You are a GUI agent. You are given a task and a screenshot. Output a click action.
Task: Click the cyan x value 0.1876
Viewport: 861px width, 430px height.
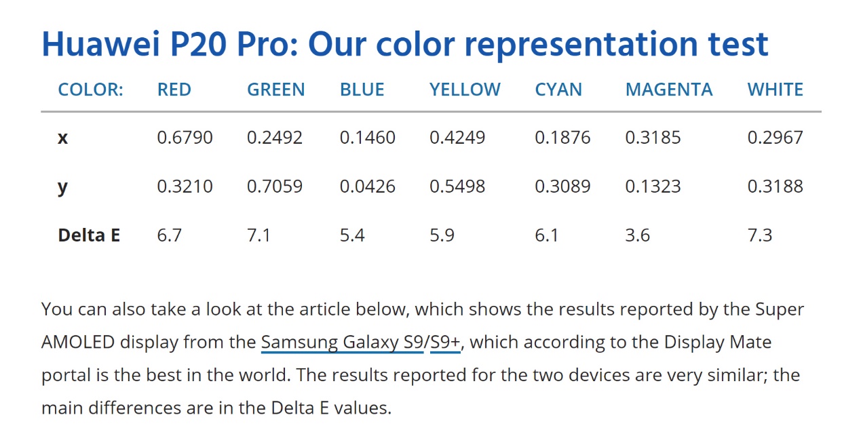(562, 138)
